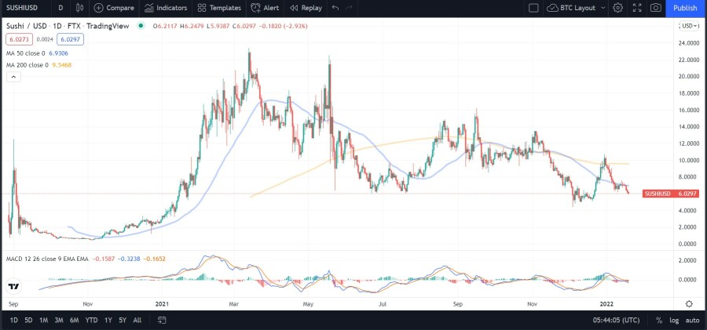Image resolution: width=707 pixels, height=330 pixels.
Task: Undo the last chart action
Action: tap(336, 8)
